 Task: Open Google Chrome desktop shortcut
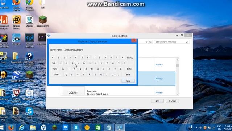[29, 5]
